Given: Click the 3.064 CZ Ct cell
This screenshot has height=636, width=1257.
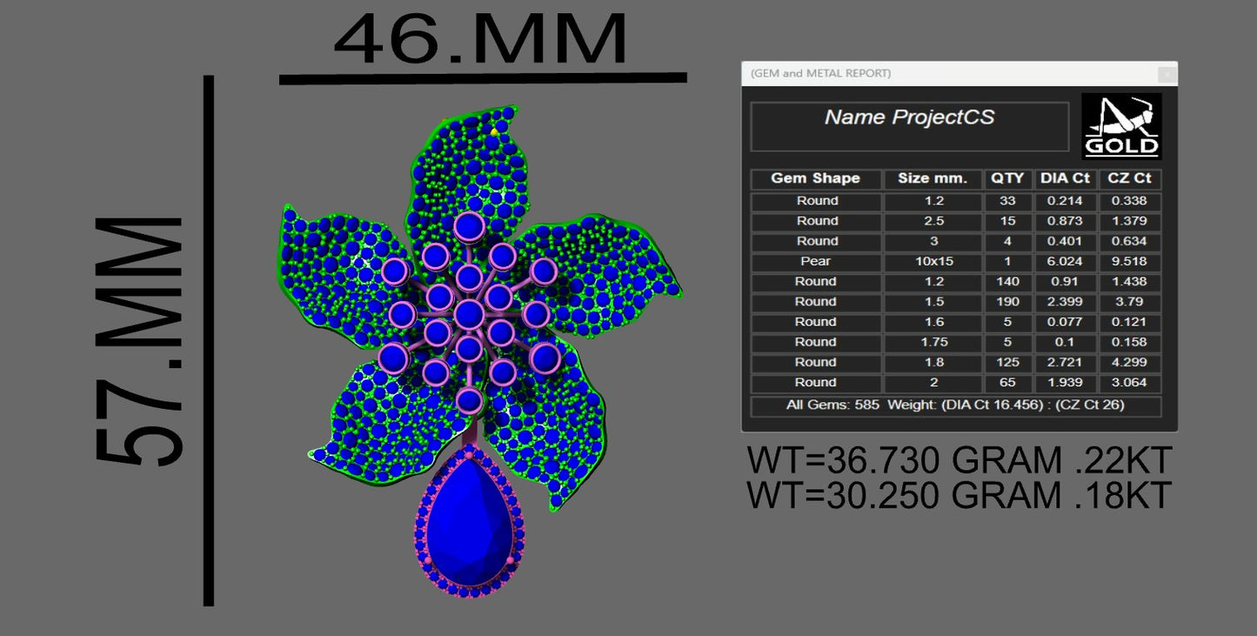Looking at the screenshot, I should [1130, 382].
